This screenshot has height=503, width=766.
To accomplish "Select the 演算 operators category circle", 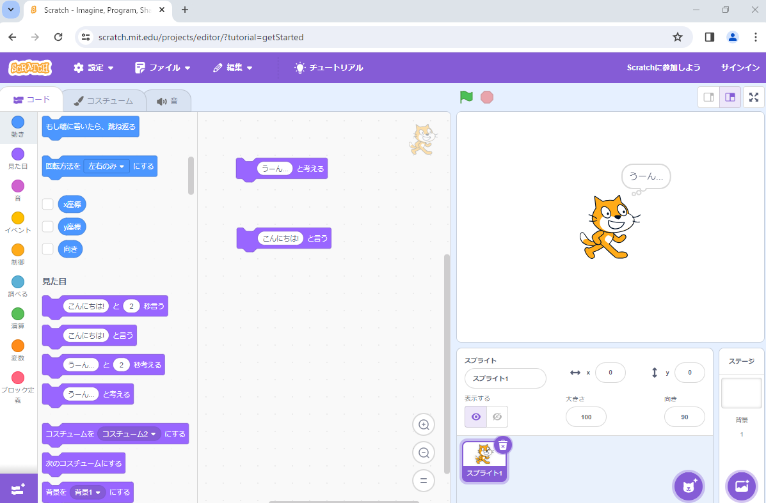I will click(18, 314).
